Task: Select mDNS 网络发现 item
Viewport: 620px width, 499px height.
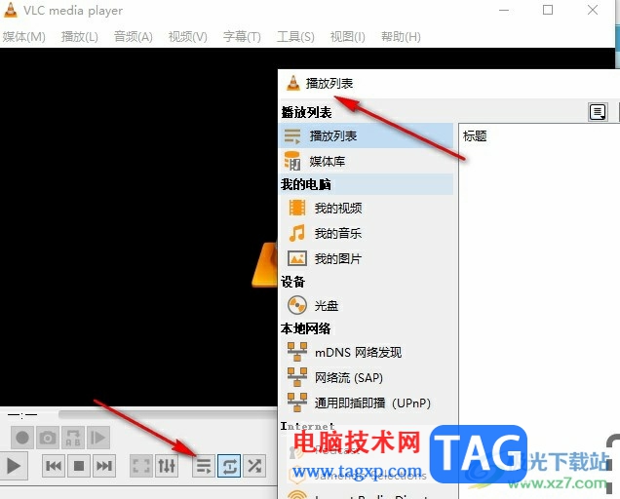Action: click(367, 352)
